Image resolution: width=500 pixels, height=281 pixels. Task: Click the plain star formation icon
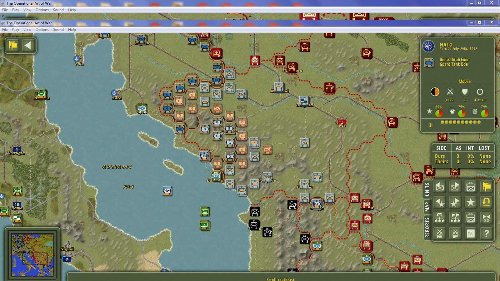(x=471, y=202)
